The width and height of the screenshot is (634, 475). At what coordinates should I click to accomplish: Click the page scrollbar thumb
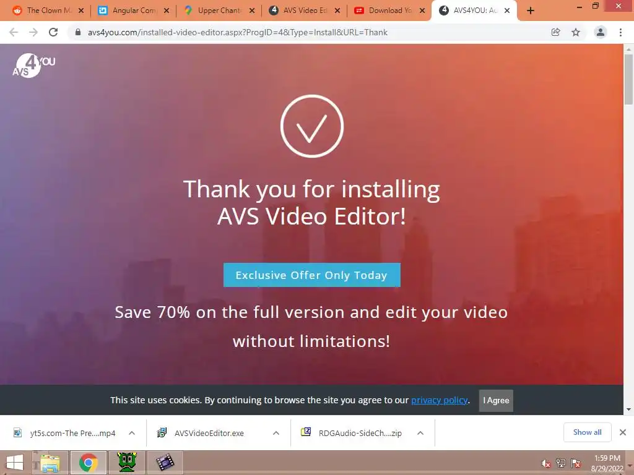pos(628,79)
